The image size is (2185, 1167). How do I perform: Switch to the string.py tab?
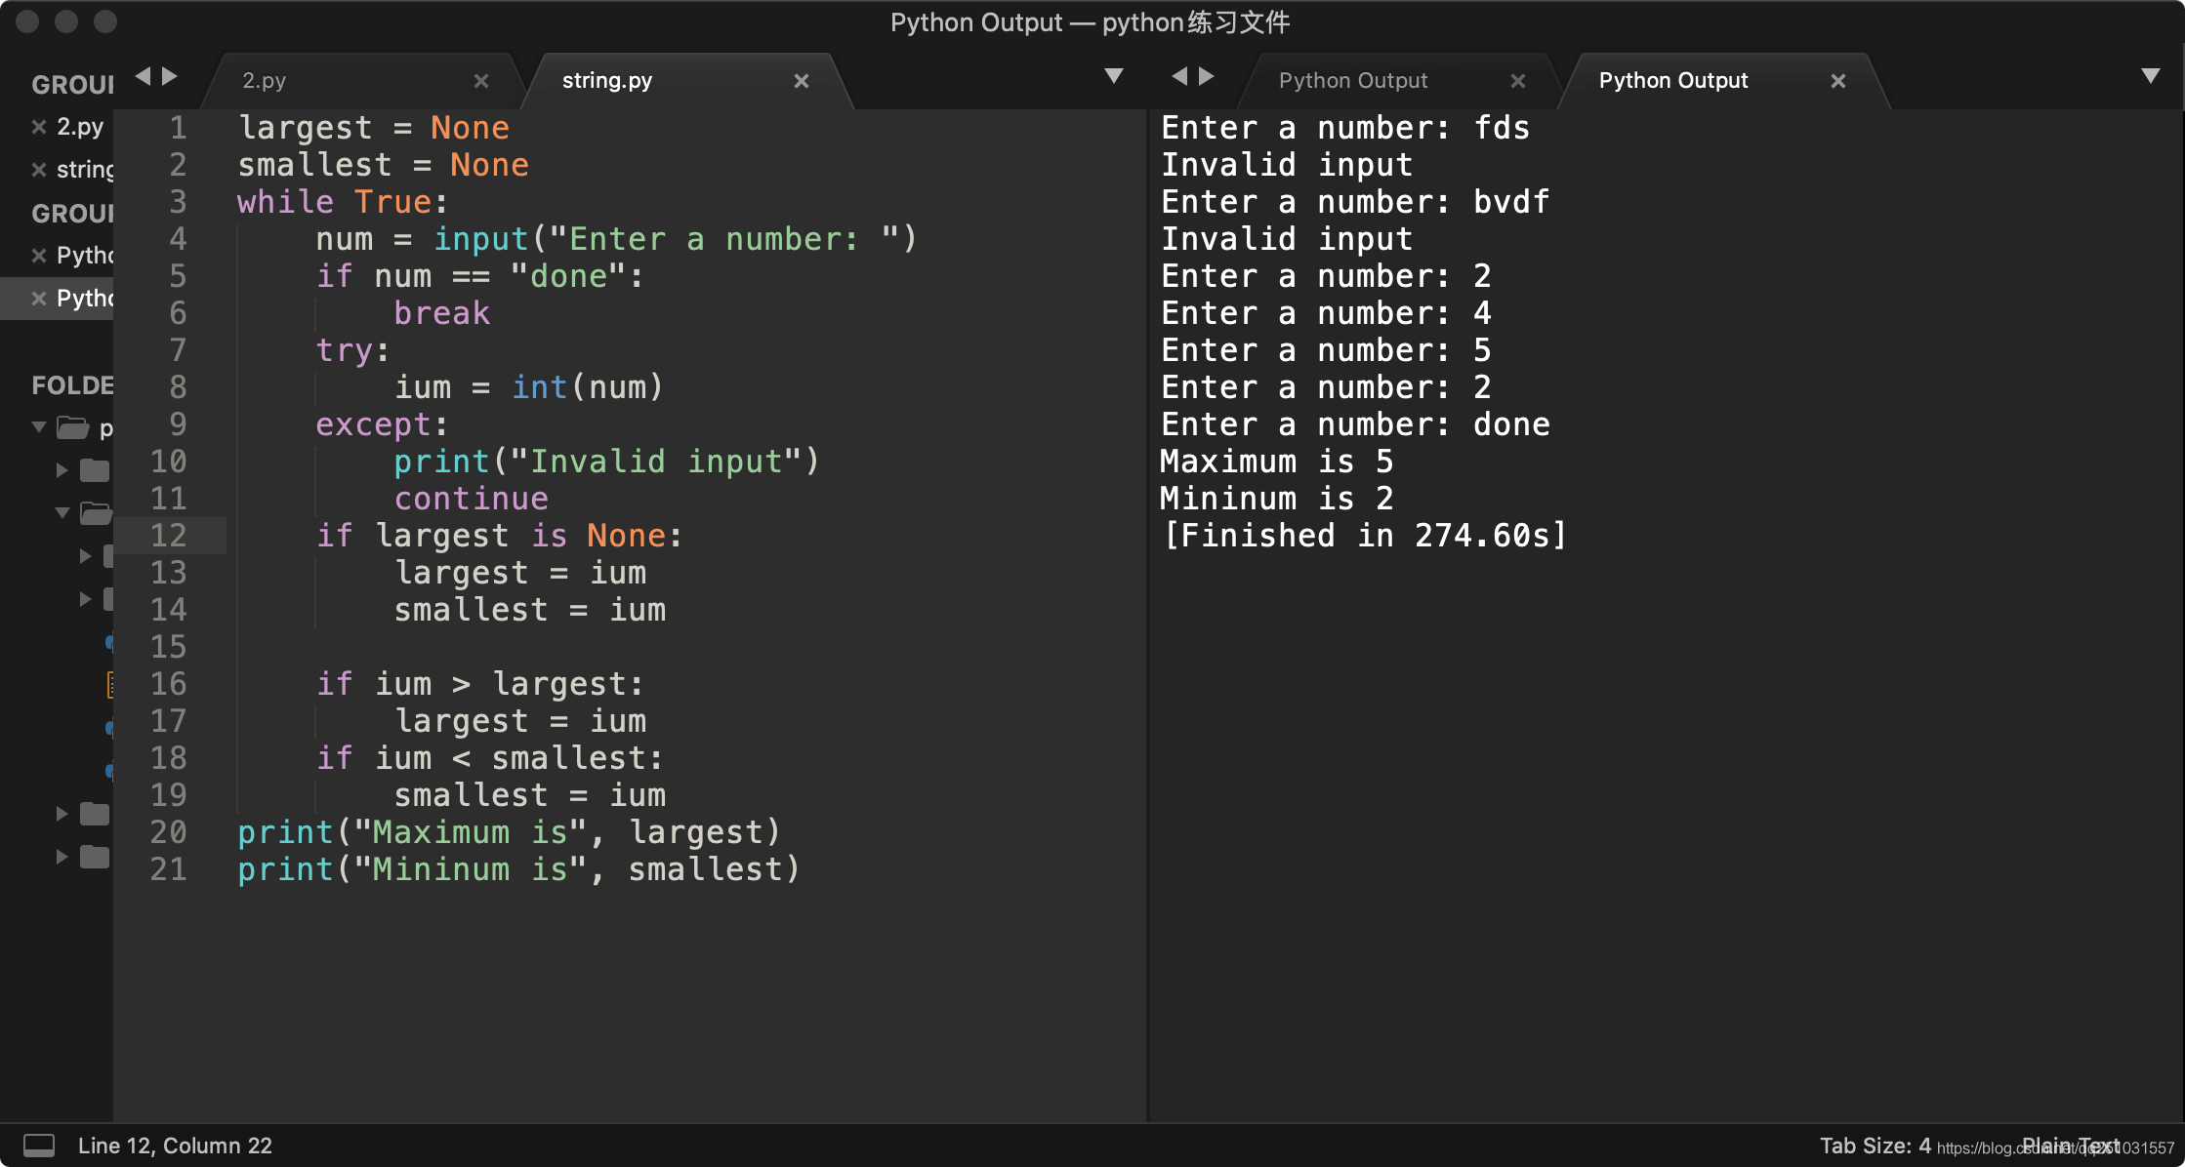(607, 81)
